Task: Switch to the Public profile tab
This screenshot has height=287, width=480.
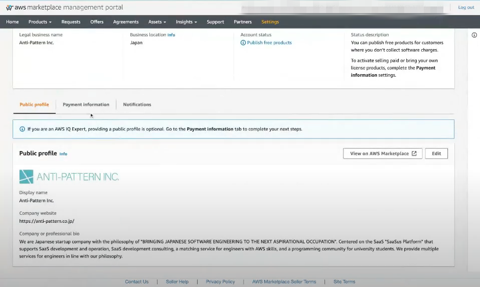Action: click(x=34, y=104)
